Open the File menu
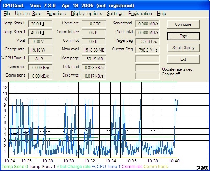This screenshot has height=171, width=210. click(7, 14)
